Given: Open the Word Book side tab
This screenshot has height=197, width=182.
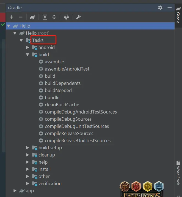Looking at the screenshot, I should [178, 173].
